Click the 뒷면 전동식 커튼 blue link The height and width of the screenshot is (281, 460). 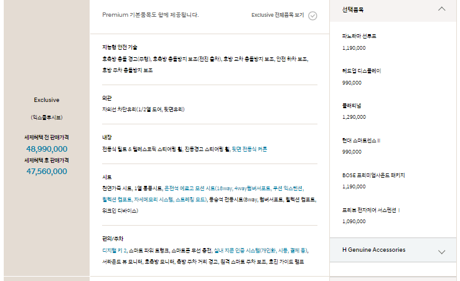pyautogui.click(x=250, y=149)
